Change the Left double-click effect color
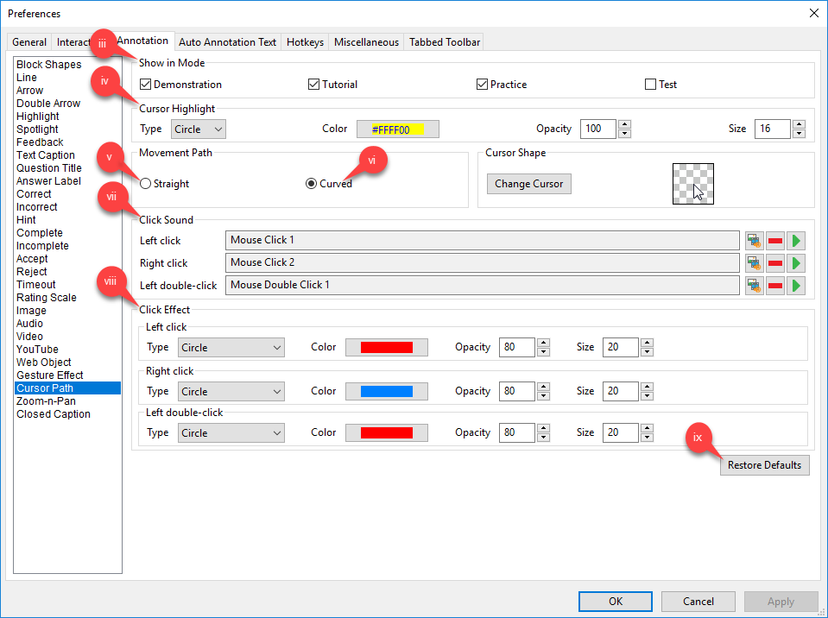 (x=387, y=432)
